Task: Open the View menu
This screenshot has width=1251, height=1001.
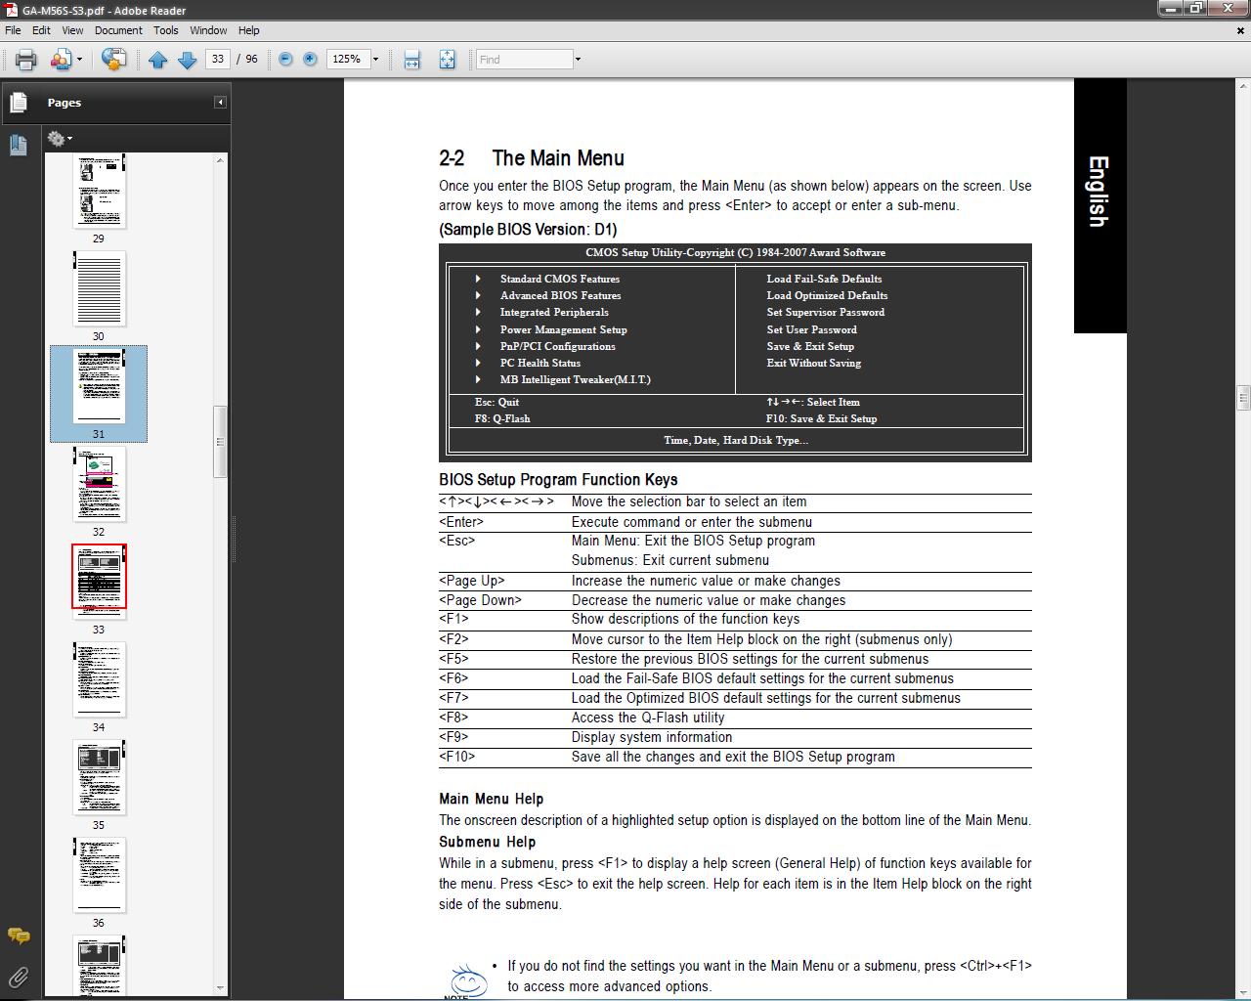Action: [72, 30]
